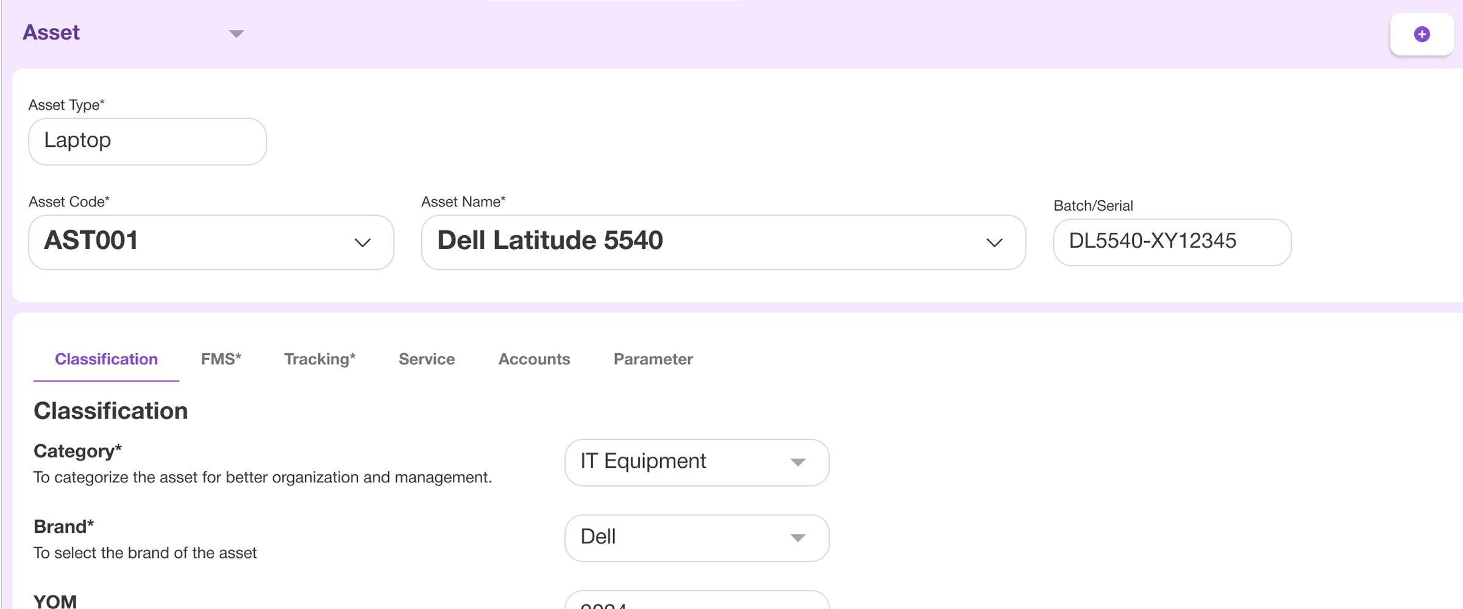Click the Asset Name chevron arrow
Image resolution: width=1463 pixels, height=609 pixels.
(994, 242)
